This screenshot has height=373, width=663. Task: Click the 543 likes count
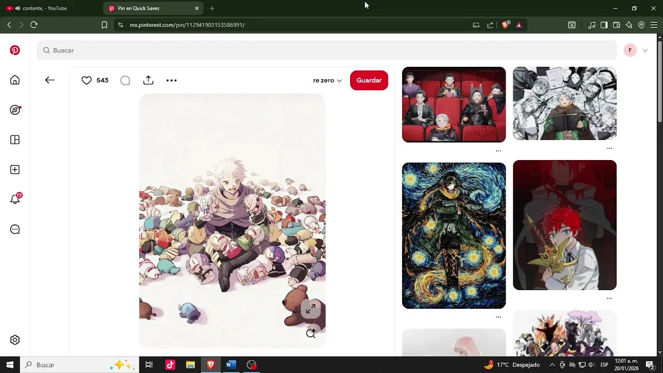tap(103, 80)
